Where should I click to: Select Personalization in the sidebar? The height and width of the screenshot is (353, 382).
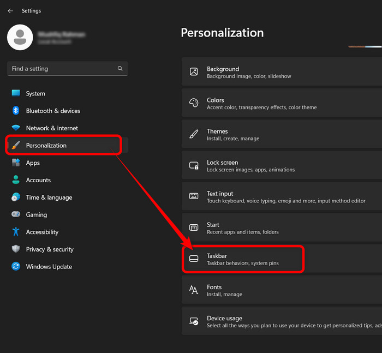[68, 146]
